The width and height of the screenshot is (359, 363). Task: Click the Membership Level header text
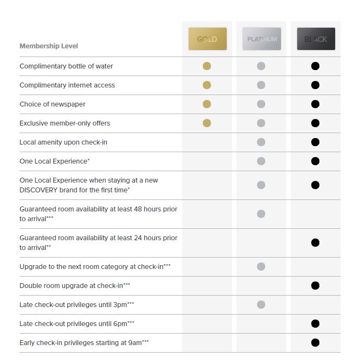click(49, 46)
